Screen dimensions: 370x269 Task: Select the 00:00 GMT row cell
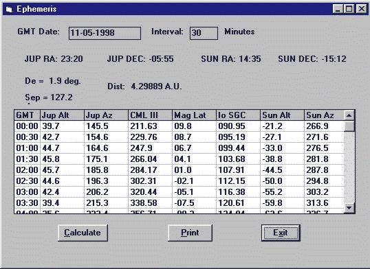(27, 126)
